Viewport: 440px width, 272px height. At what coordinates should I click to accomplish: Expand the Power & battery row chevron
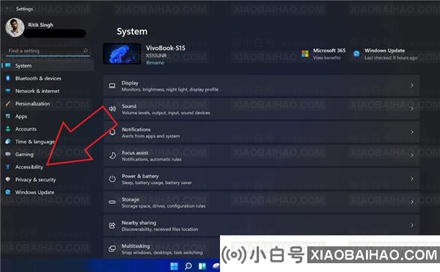click(412, 179)
